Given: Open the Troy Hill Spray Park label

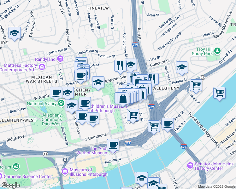Looking at the screenshot, I should pyautogui.click(x=203, y=51).
